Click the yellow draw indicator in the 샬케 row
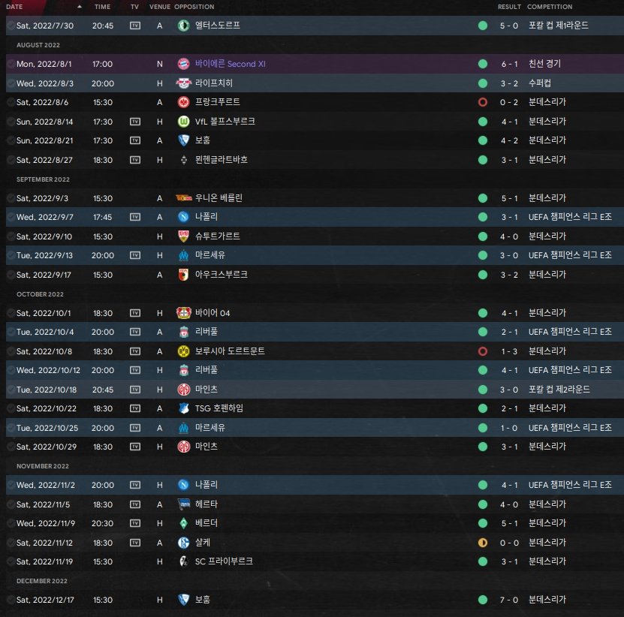This screenshot has height=617, width=624. pos(483,542)
